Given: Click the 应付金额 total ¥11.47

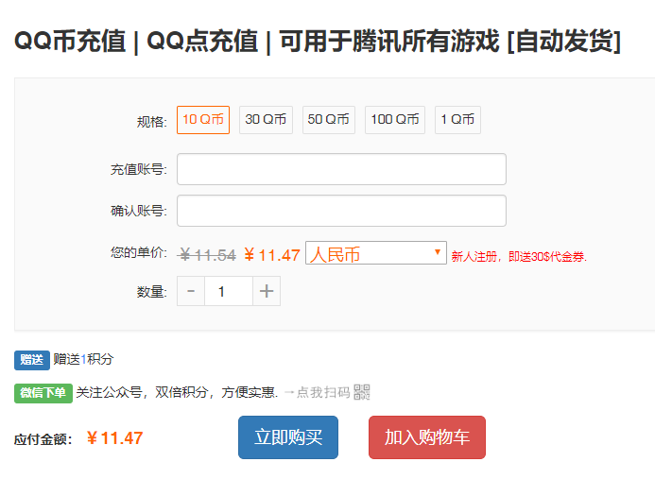Looking at the screenshot, I should pyautogui.click(x=115, y=438).
